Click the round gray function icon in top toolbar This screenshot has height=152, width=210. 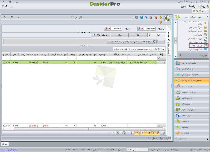point(137,17)
